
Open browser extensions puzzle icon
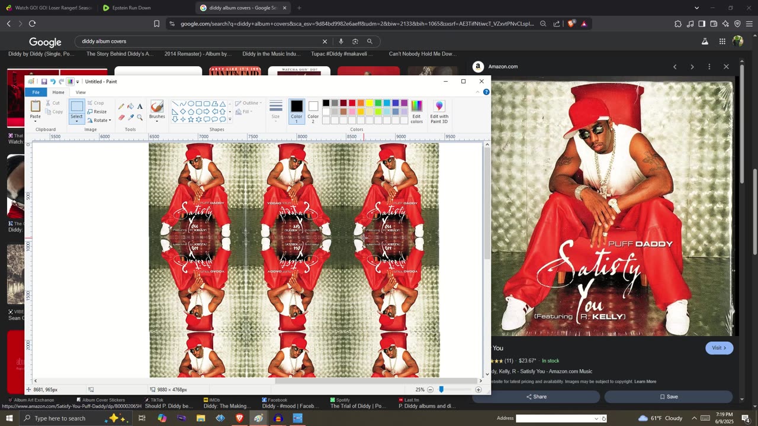click(x=678, y=24)
